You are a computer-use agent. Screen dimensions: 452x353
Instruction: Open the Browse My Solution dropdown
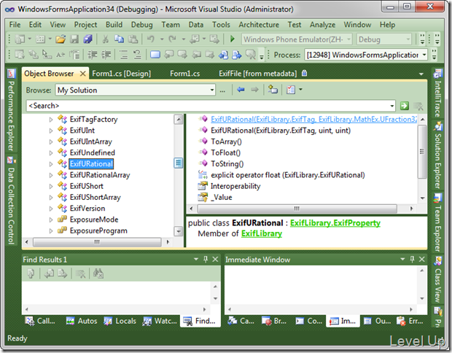coord(212,90)
